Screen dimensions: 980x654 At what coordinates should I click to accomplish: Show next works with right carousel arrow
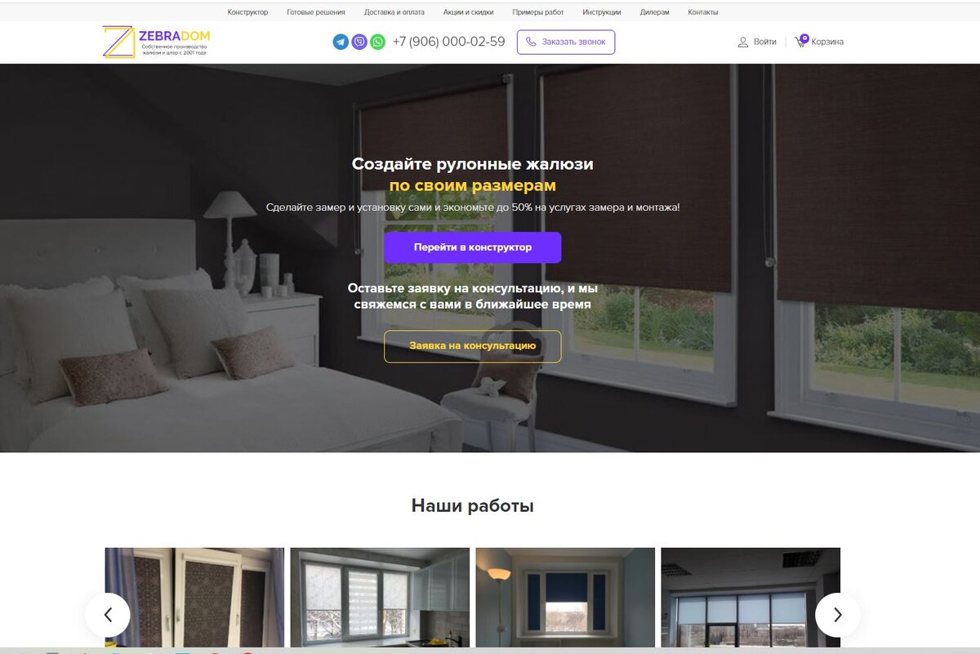pyautogui.click(x=837, y=615)
